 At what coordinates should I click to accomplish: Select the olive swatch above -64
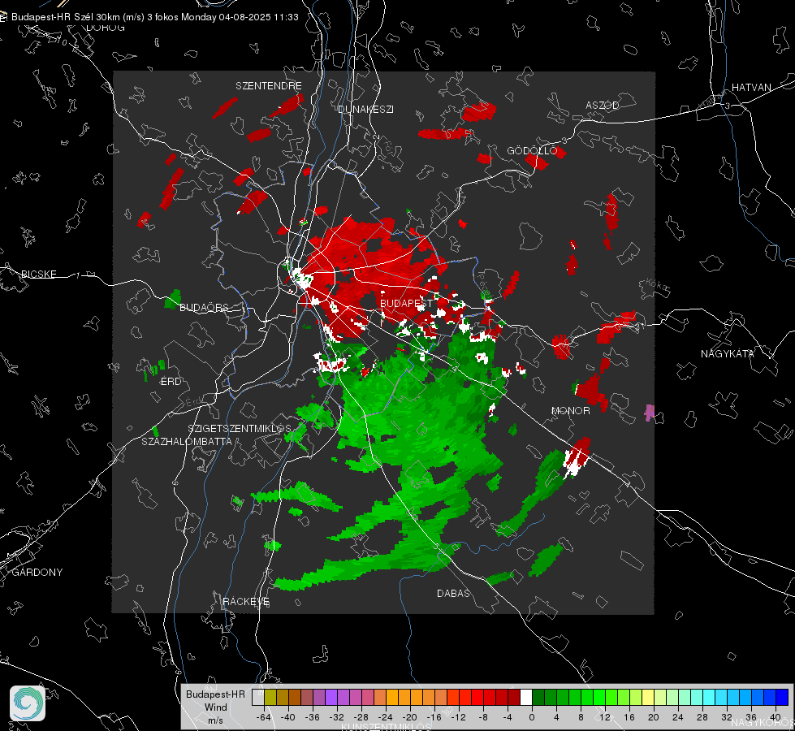[270, 698]
